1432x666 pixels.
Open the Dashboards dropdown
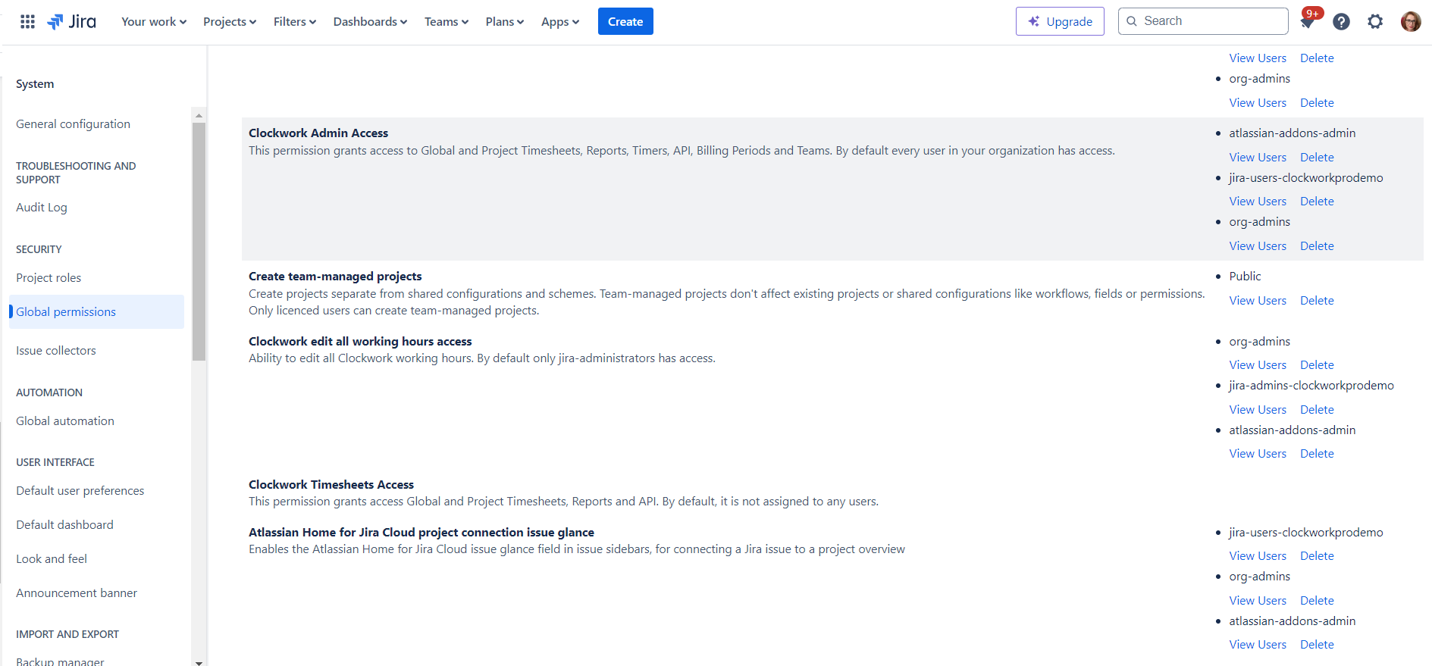pos(370,21)
